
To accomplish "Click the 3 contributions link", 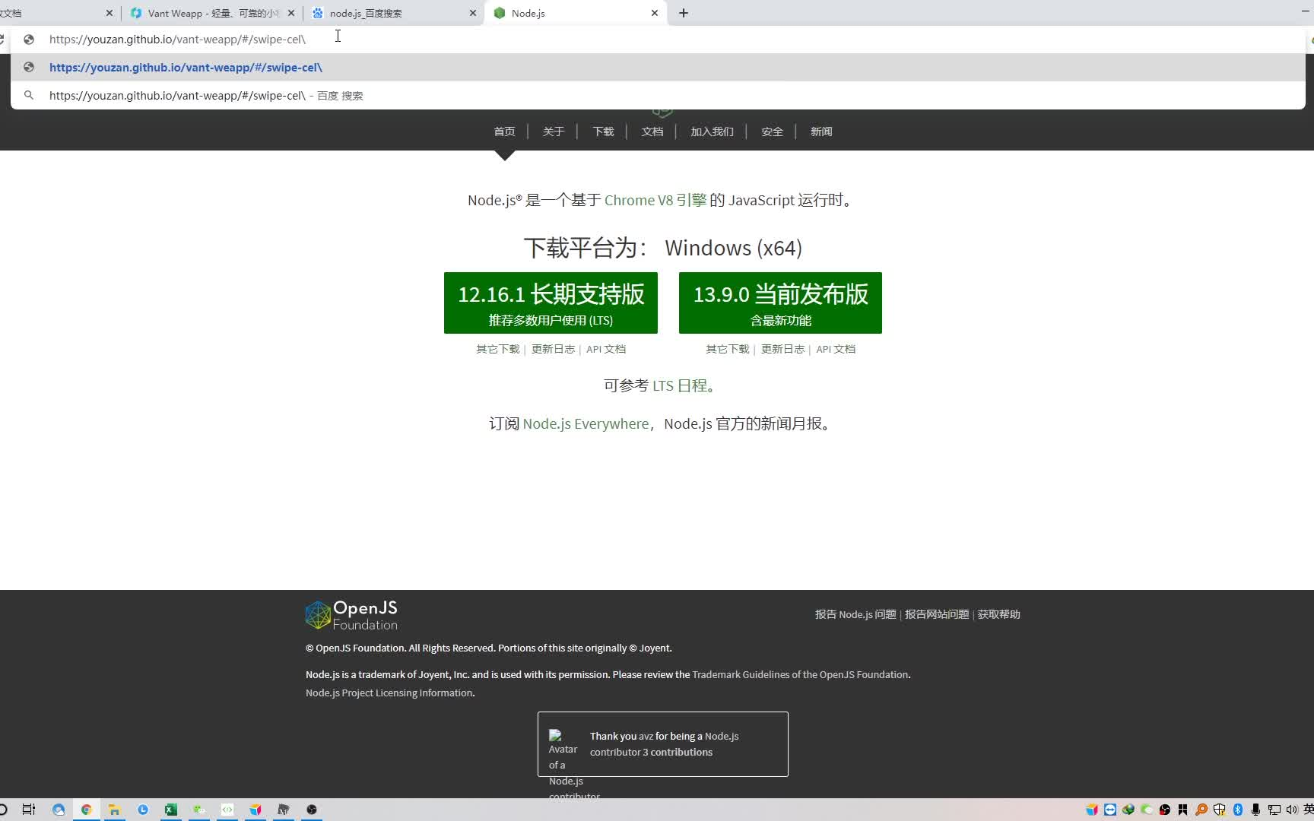I will coord(678,752).
